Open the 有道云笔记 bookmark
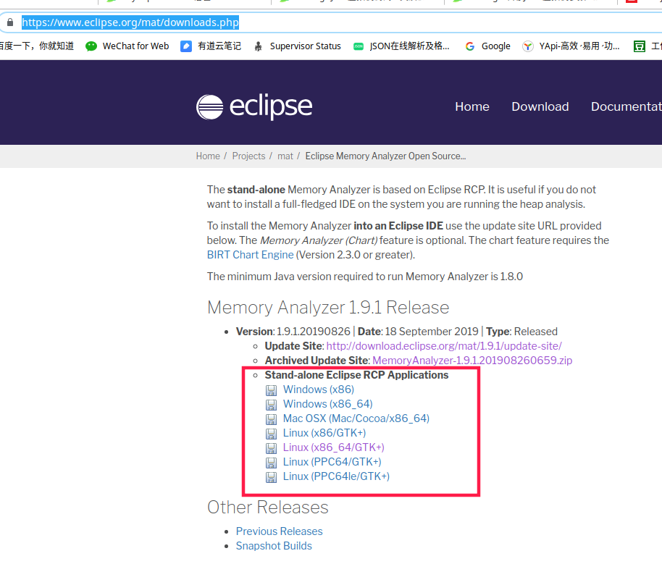662x564 pixels. 211,46
